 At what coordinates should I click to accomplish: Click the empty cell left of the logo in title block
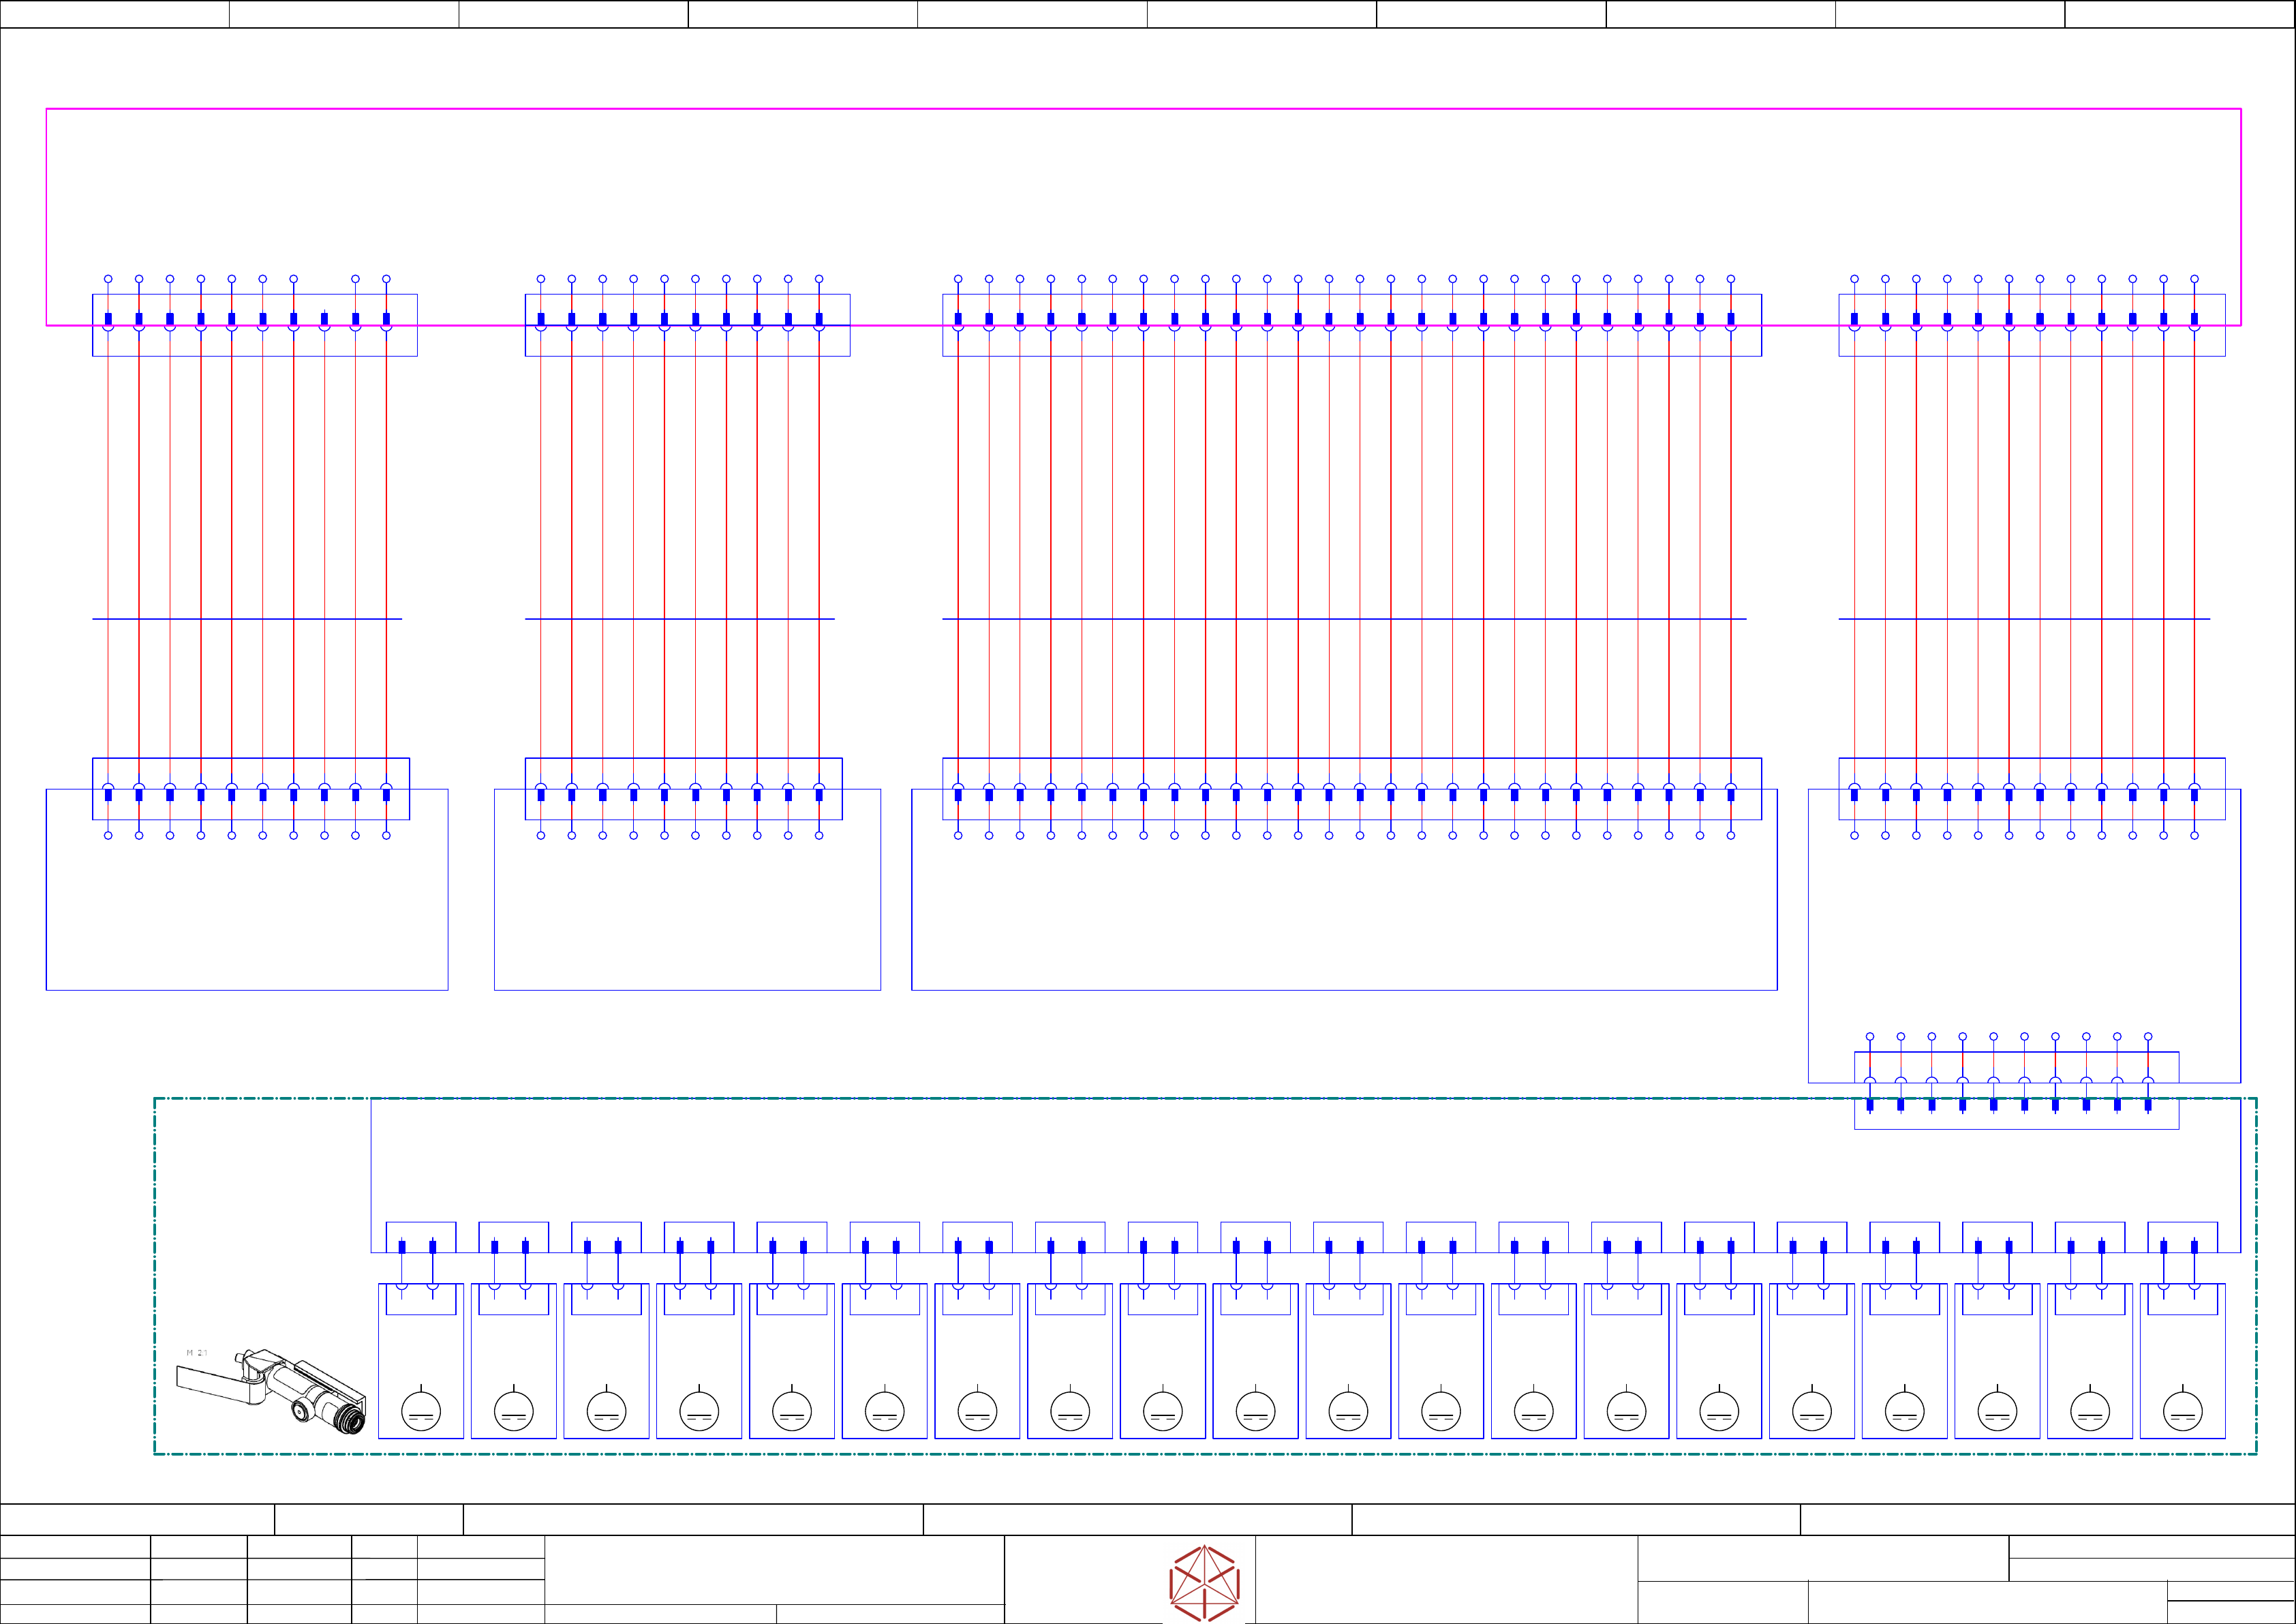(774, 1568)
